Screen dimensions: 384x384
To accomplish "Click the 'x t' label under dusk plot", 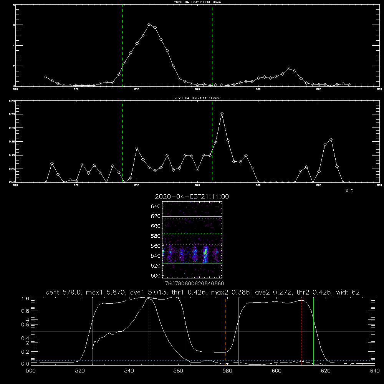I will (349, 190).
